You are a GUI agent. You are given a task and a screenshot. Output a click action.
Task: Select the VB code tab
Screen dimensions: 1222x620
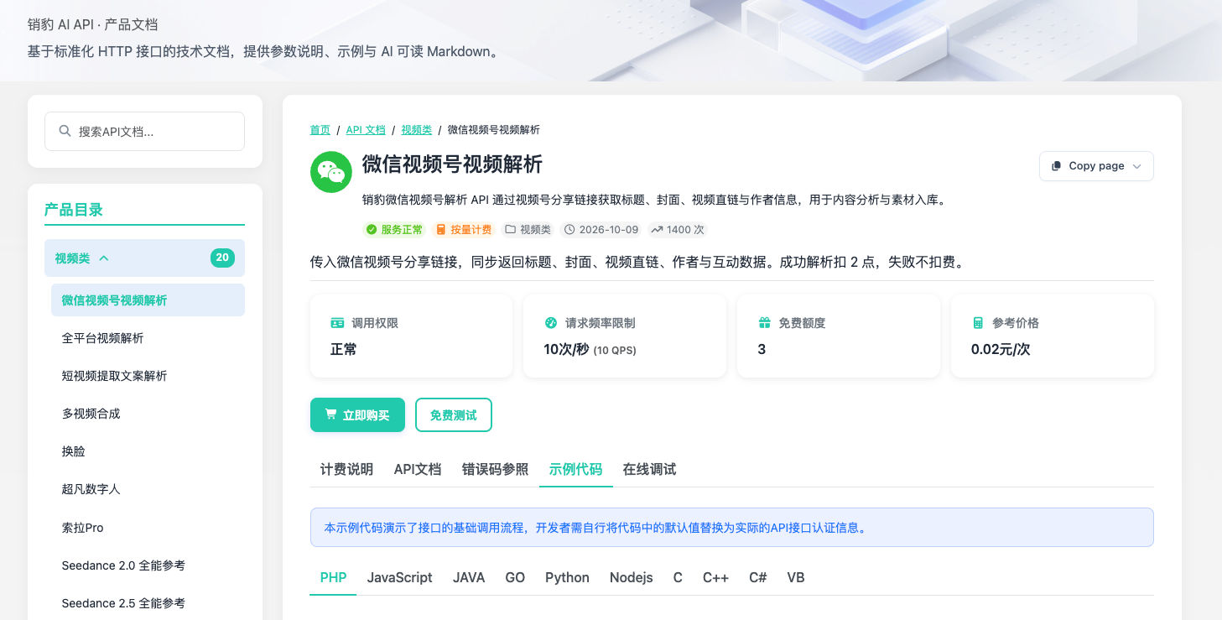796,577
